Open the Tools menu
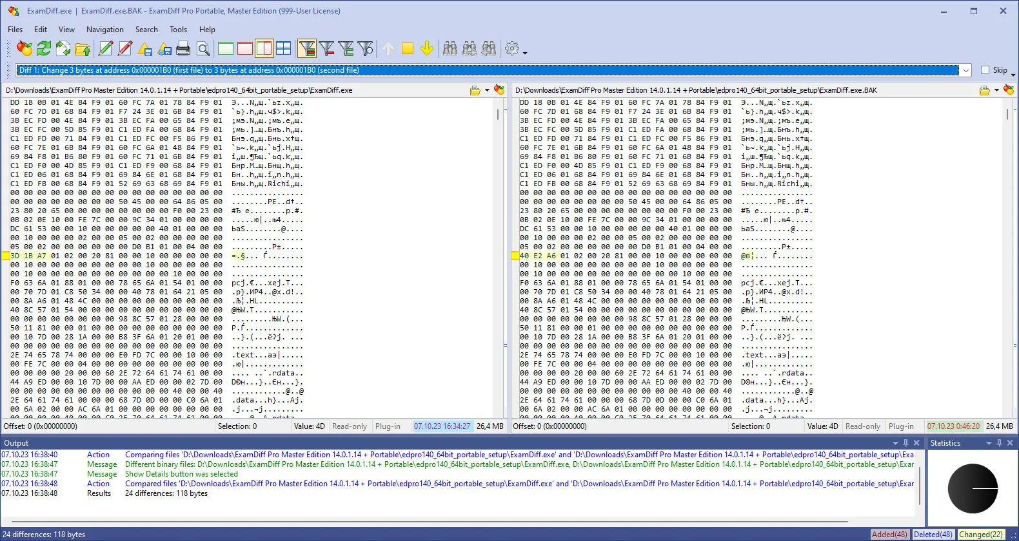Image resolution: width=1019 pixels, height=541 pixels. click(178, 30)
